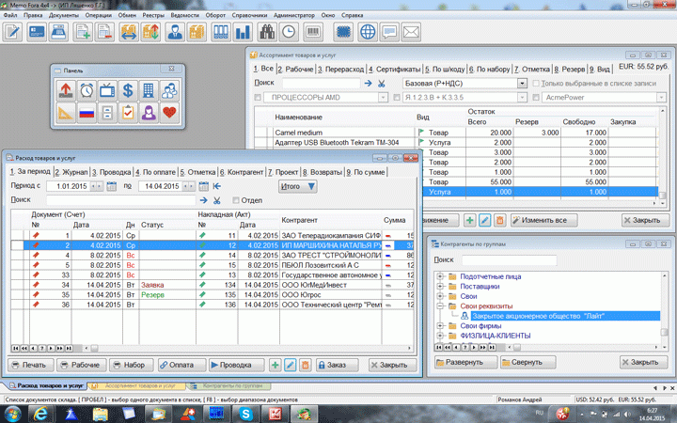This screenshot has height=423, width=677.
Task: Open the bar chart reports toolbar icon
Action: [243, 32]
